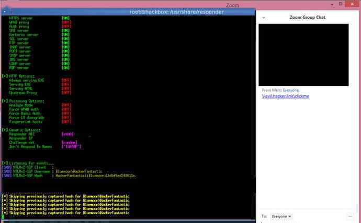
Task: Select the SQL server line
Action: coord(39,39)
